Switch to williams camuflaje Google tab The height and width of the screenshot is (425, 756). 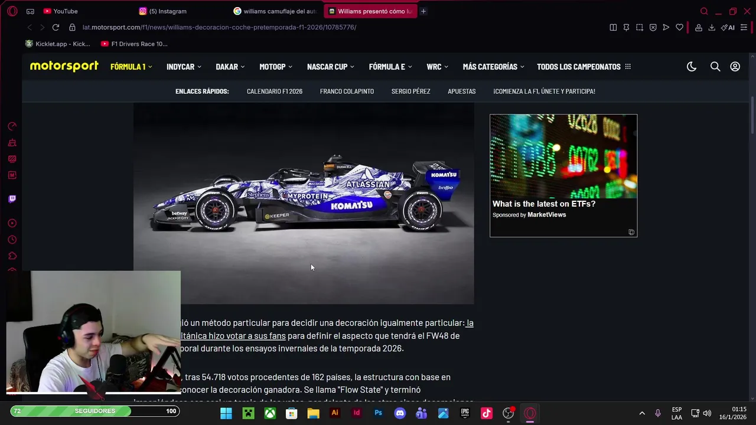pyautogui.click(x=276, y=11)
